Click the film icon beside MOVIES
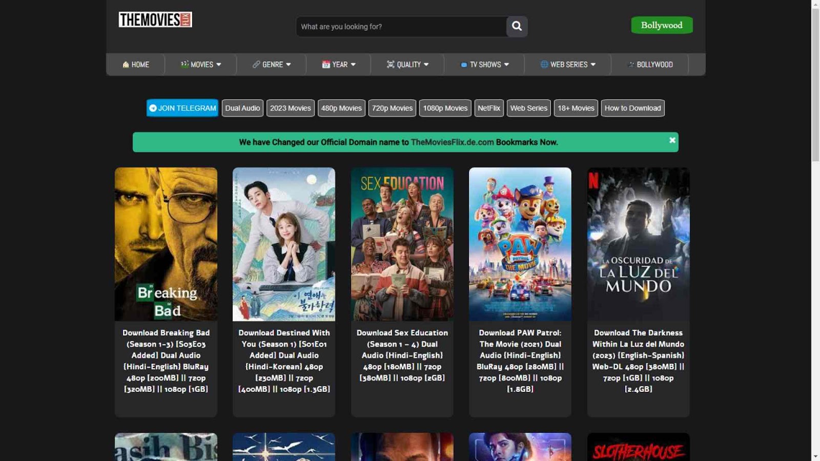The width and height of the screenshot is (820, 461). (184, 65)
